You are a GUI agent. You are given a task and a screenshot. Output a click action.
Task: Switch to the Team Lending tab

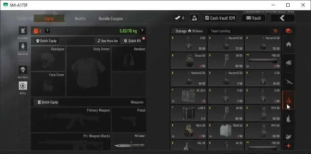[220, 31]
